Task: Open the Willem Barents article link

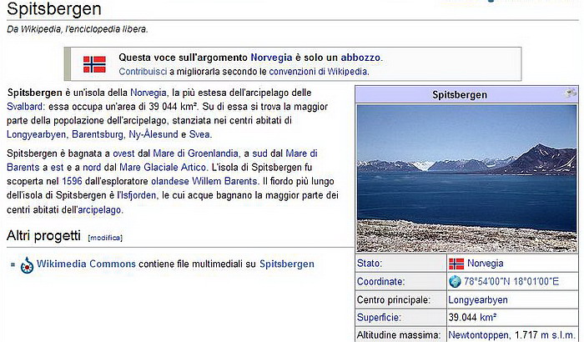Action: click(224, 182)
